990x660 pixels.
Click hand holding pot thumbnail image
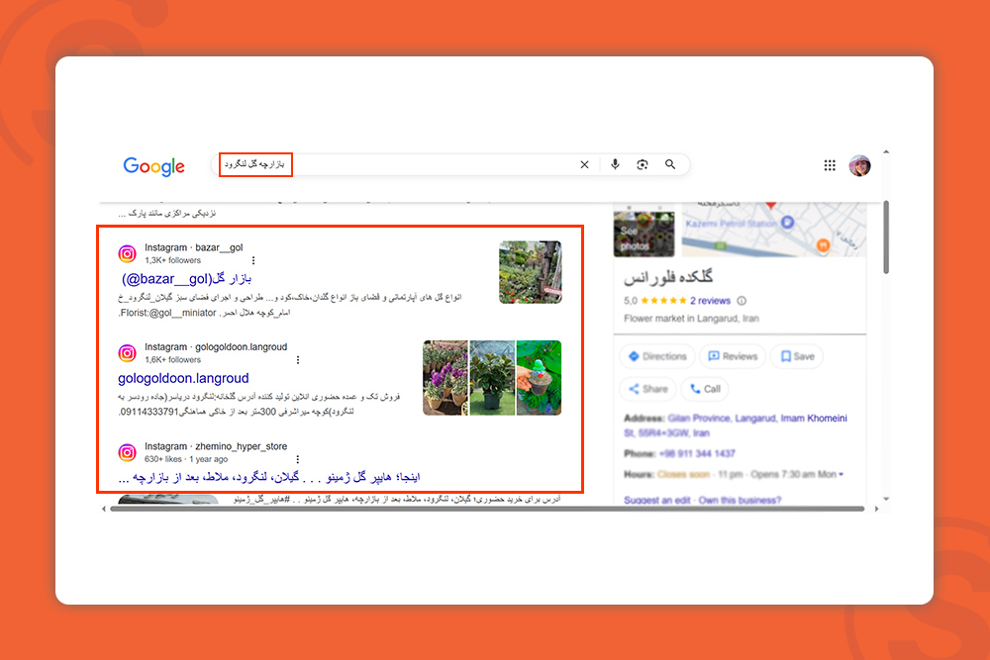(539, 378)
